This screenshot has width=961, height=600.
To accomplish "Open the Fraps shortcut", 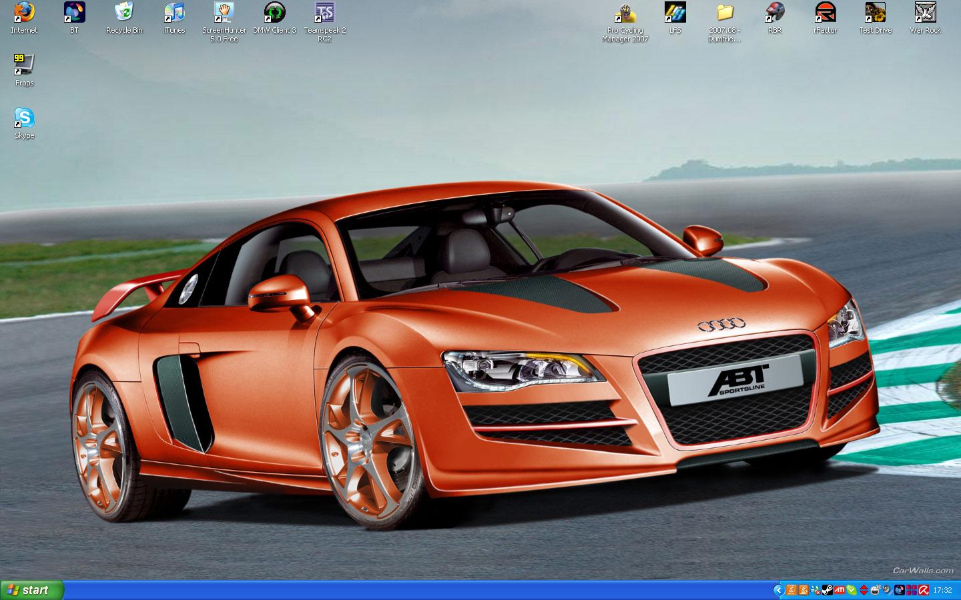I will (x=24, y=71).
